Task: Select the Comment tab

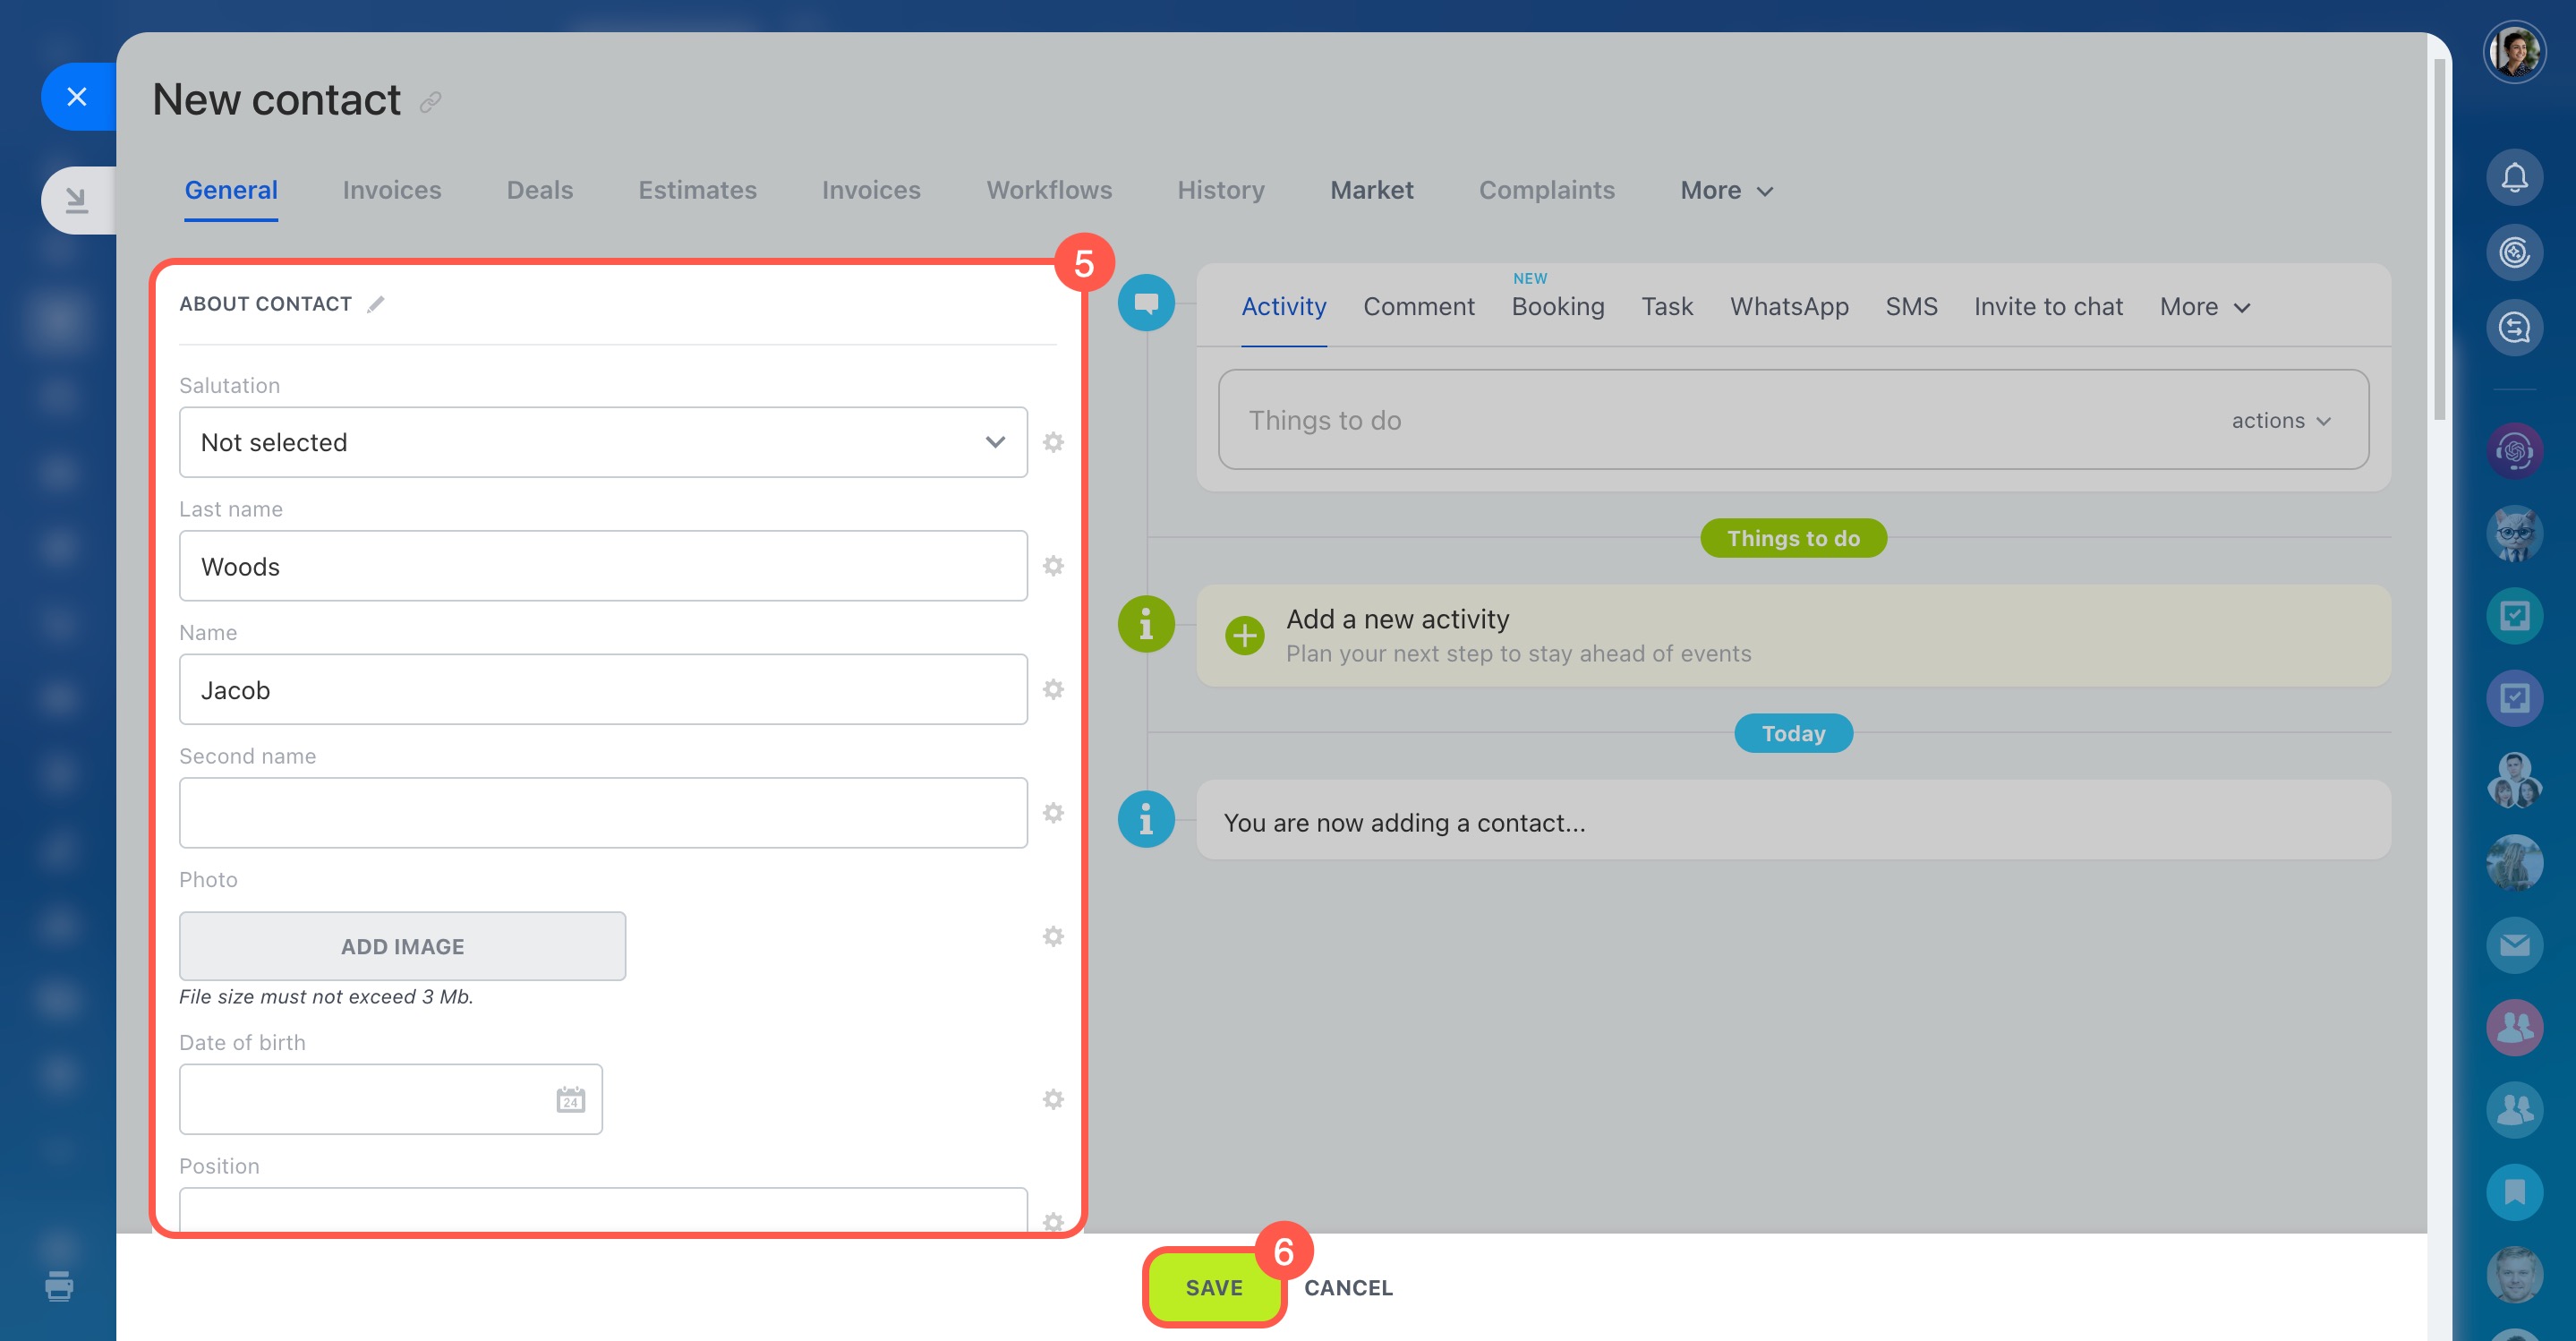Action: pyautogui.click(x=1418, y=307)
